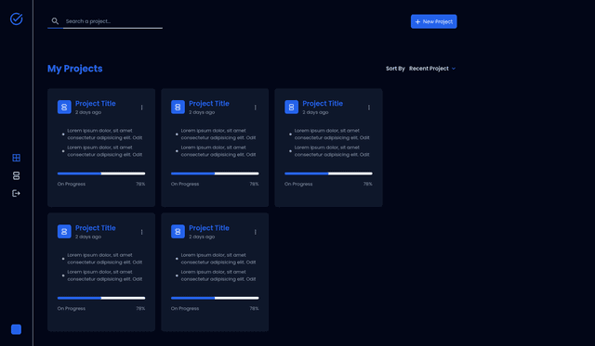
Task: Click the first project card's blue icon
Action: pyautogui.click(x=64, y=107)
